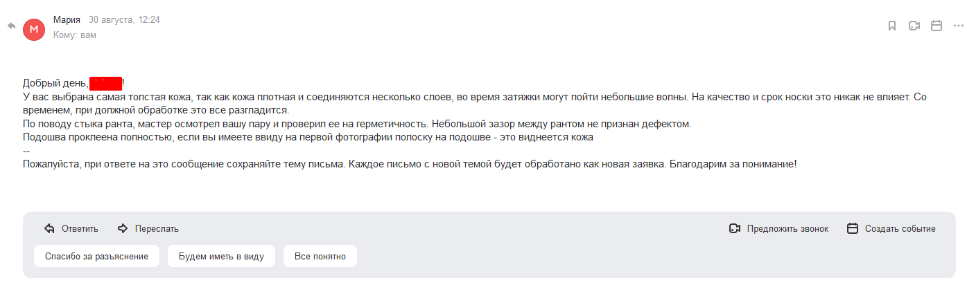967x294 pixels.
Task: Choose the quick reply Все понятно
Action: pos(320,256)
